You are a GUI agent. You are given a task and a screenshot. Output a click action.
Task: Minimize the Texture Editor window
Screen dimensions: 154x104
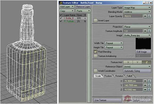click(144, 3)
